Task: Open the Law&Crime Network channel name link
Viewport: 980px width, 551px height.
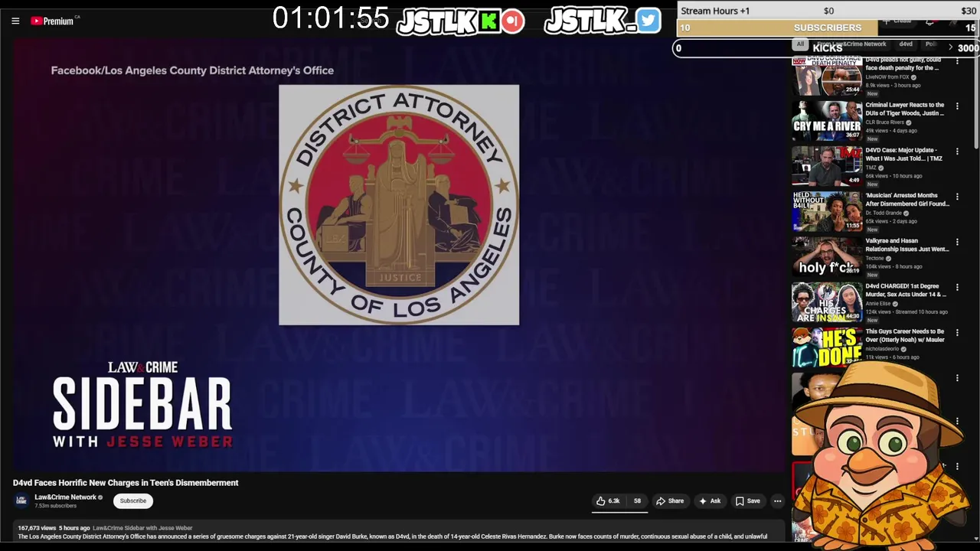Action: click(x=65, y=497)
